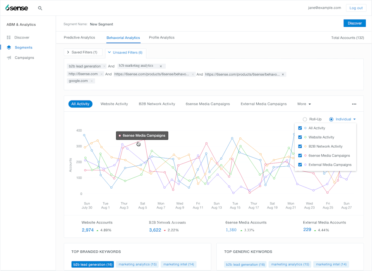The width and height of the screenshot is (372, 271).
Task: Edit the New Segment name field
Action: (x=102, y=24)
